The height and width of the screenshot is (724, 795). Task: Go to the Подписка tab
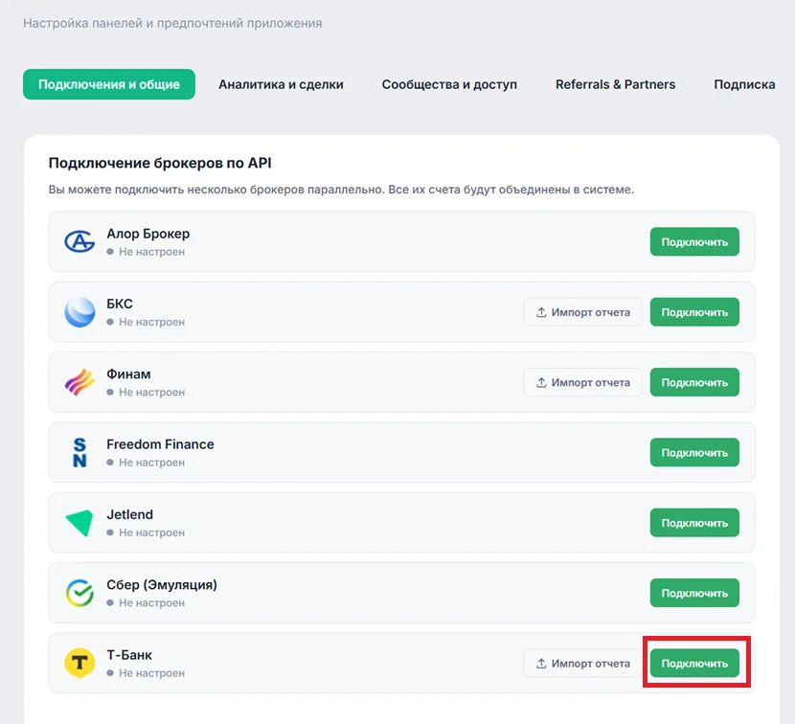[744, 84]
